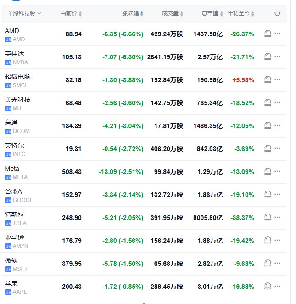Open the 美股科技股 category dropdown
The image size is (296, 304).
point(24,14)
